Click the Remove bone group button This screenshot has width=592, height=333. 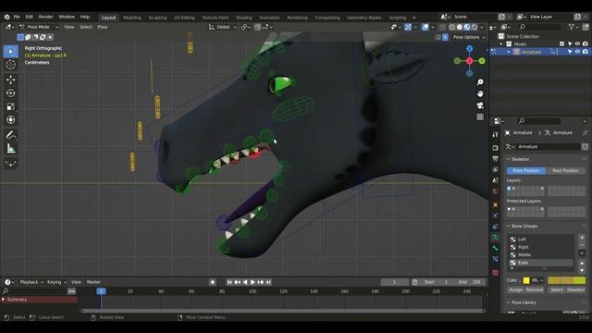[x=535, y=290]
